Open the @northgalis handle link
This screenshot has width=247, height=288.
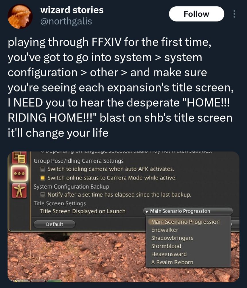66,21
